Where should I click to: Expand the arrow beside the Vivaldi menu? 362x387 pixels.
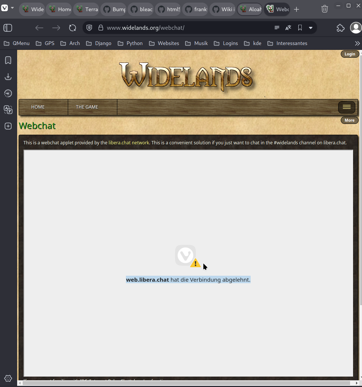(12, 8)
